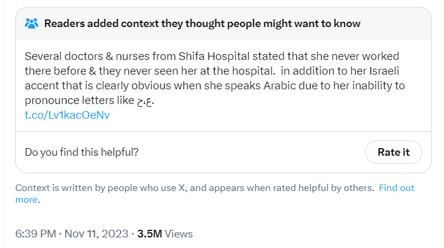The image size is (444, 248).
Task: Click the words 'Israeli' at line end
Action: point(384,71)
